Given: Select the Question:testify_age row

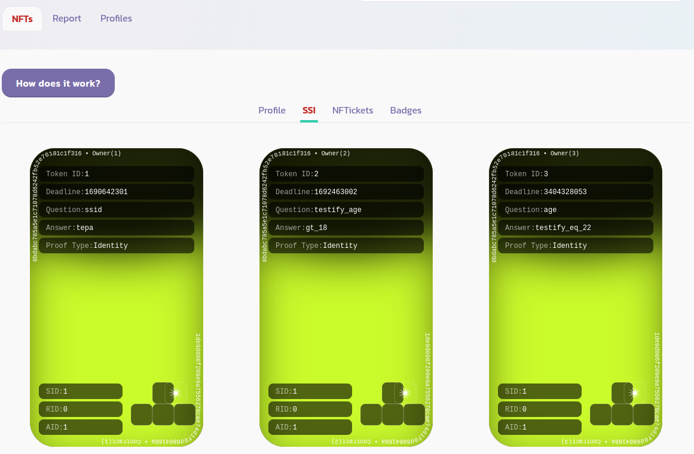Looking at the screenshot, I should pos(346,210).
